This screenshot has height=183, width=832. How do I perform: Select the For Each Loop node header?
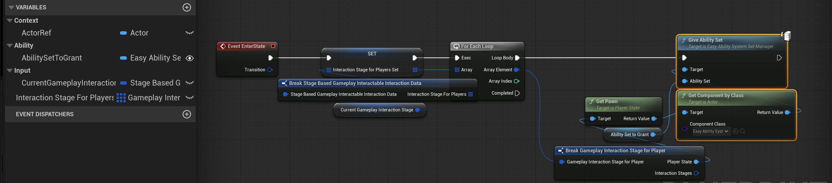pyautogui.click(x=487, y=47)
